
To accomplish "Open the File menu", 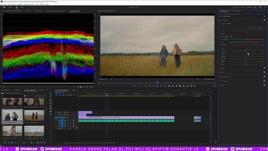I will click(2, 4).
